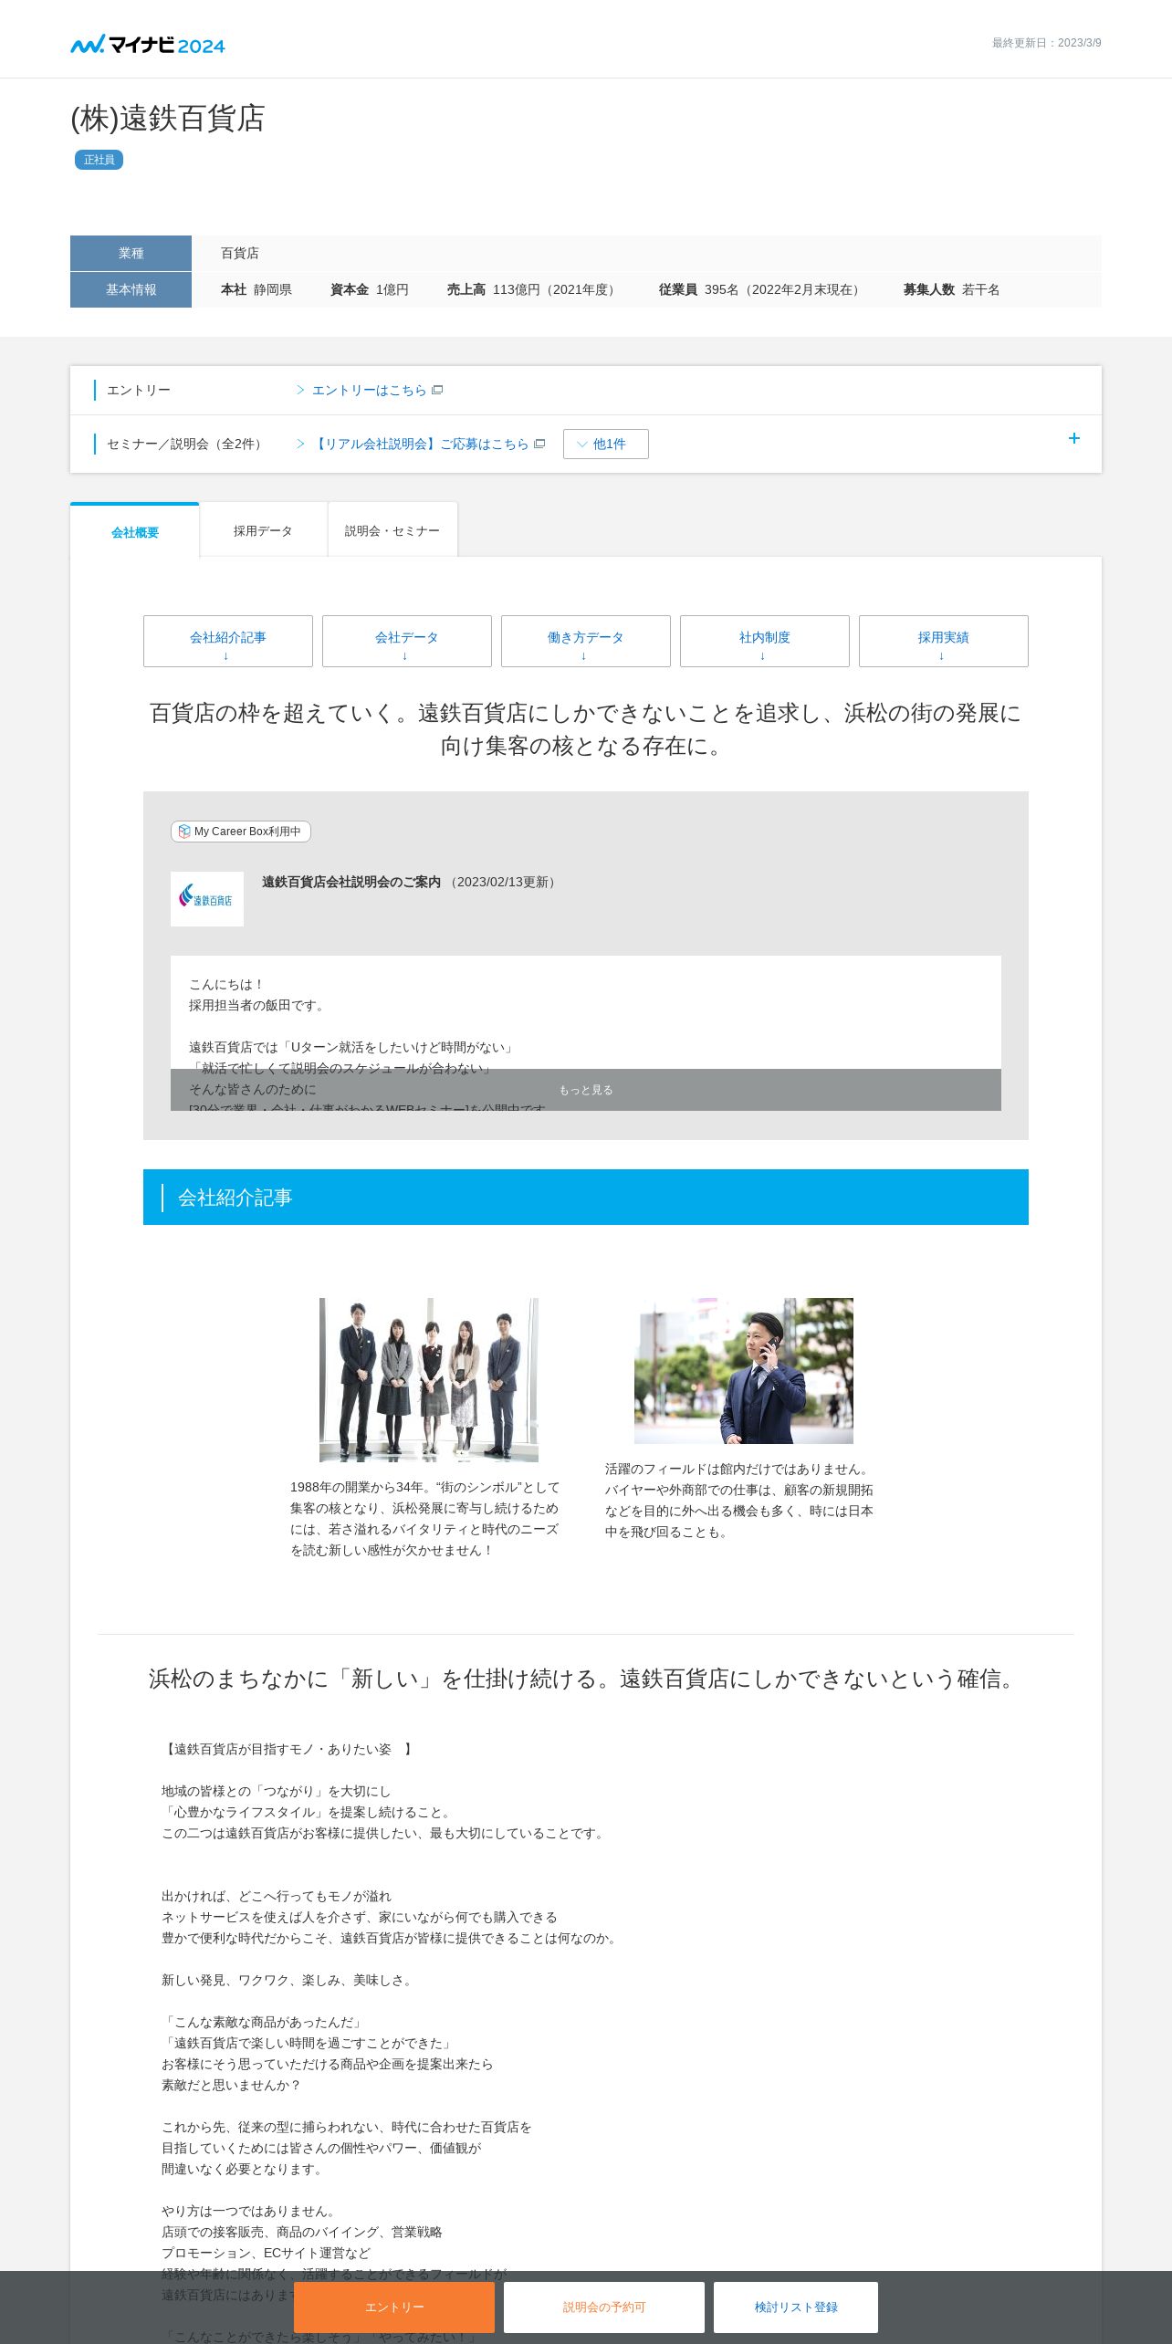Click the 説明会の予約可 button
Image resolution: width=1172 pixels, height=2344 pixels.
coord(604,2307)
